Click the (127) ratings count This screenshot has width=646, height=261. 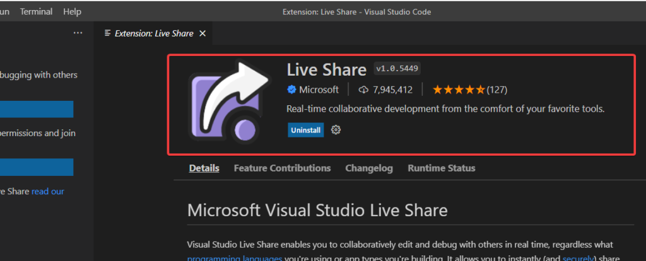click(497, 90)
